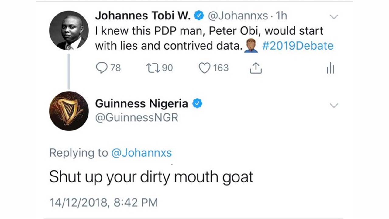Share Johannes Tobi W.'s tweet
Viewport: 389px width, 219px height.
coord(256,68)
